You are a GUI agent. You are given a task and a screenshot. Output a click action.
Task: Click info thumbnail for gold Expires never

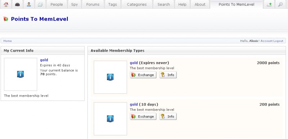(110, 77)
